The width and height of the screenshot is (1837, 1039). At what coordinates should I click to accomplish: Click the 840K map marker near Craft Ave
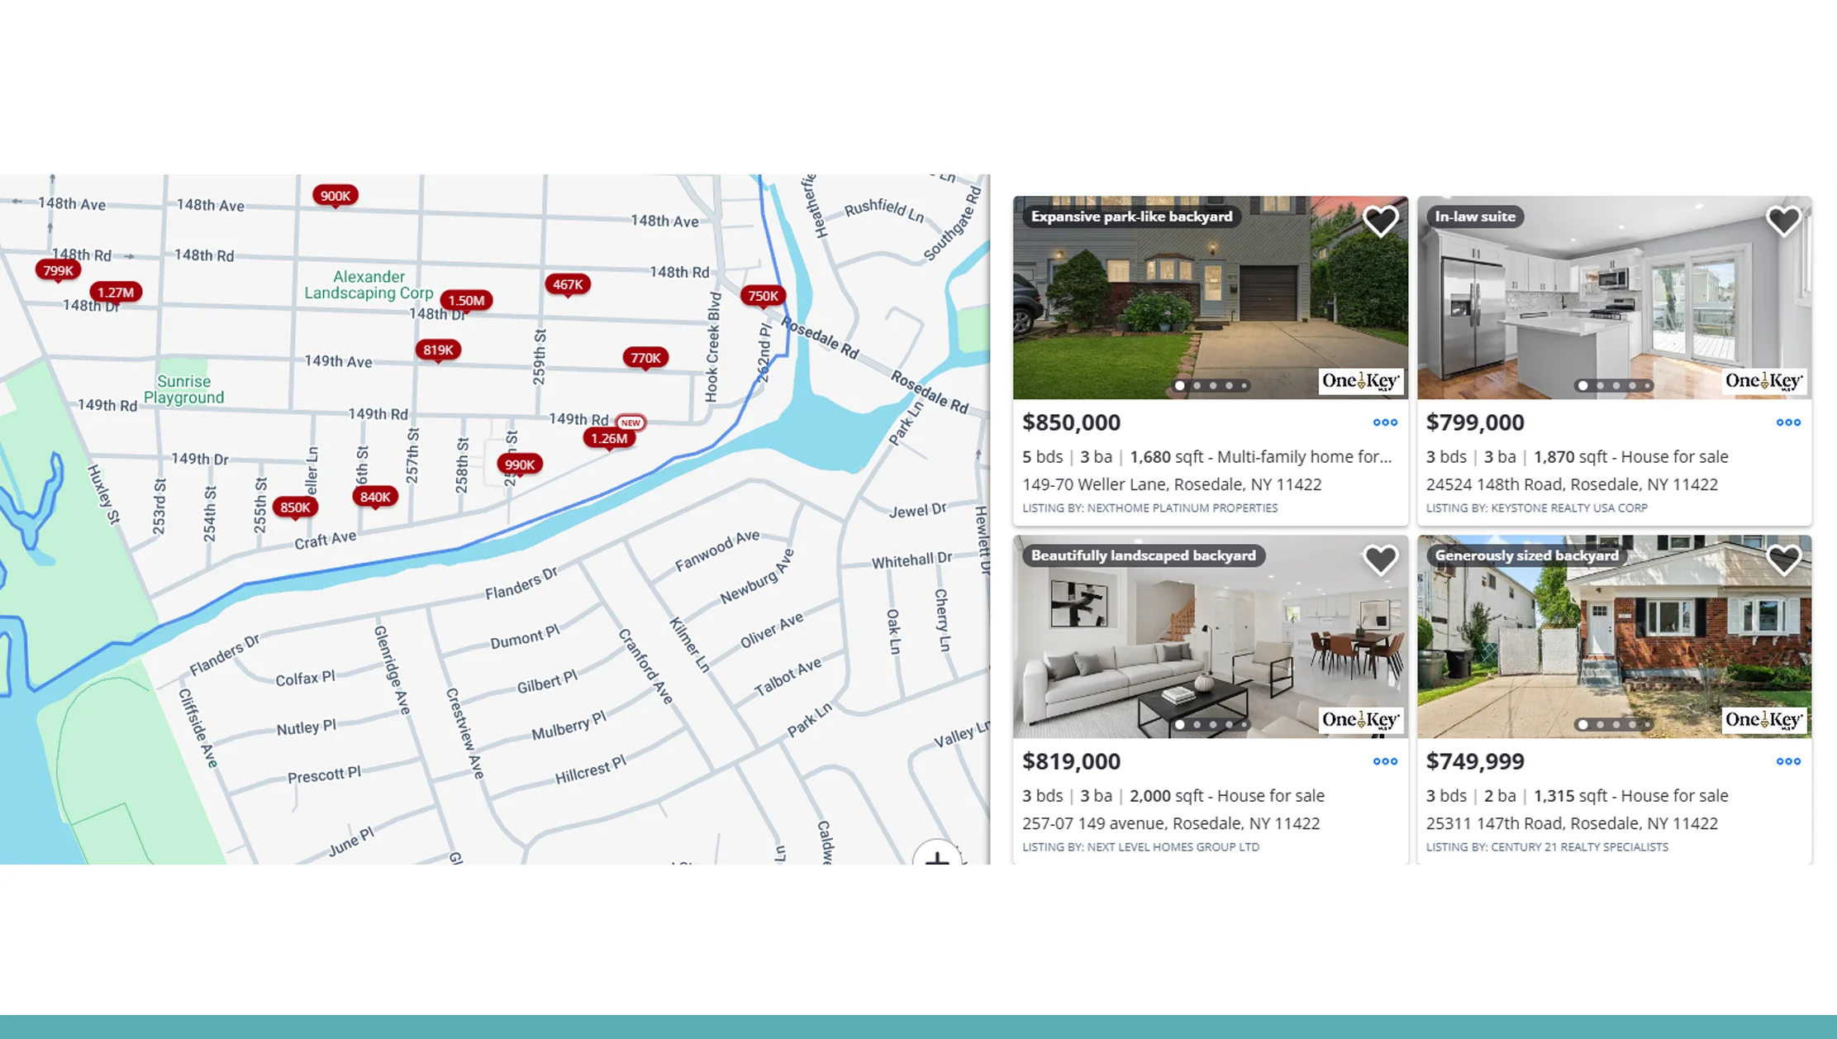click(x=374, y=497)
